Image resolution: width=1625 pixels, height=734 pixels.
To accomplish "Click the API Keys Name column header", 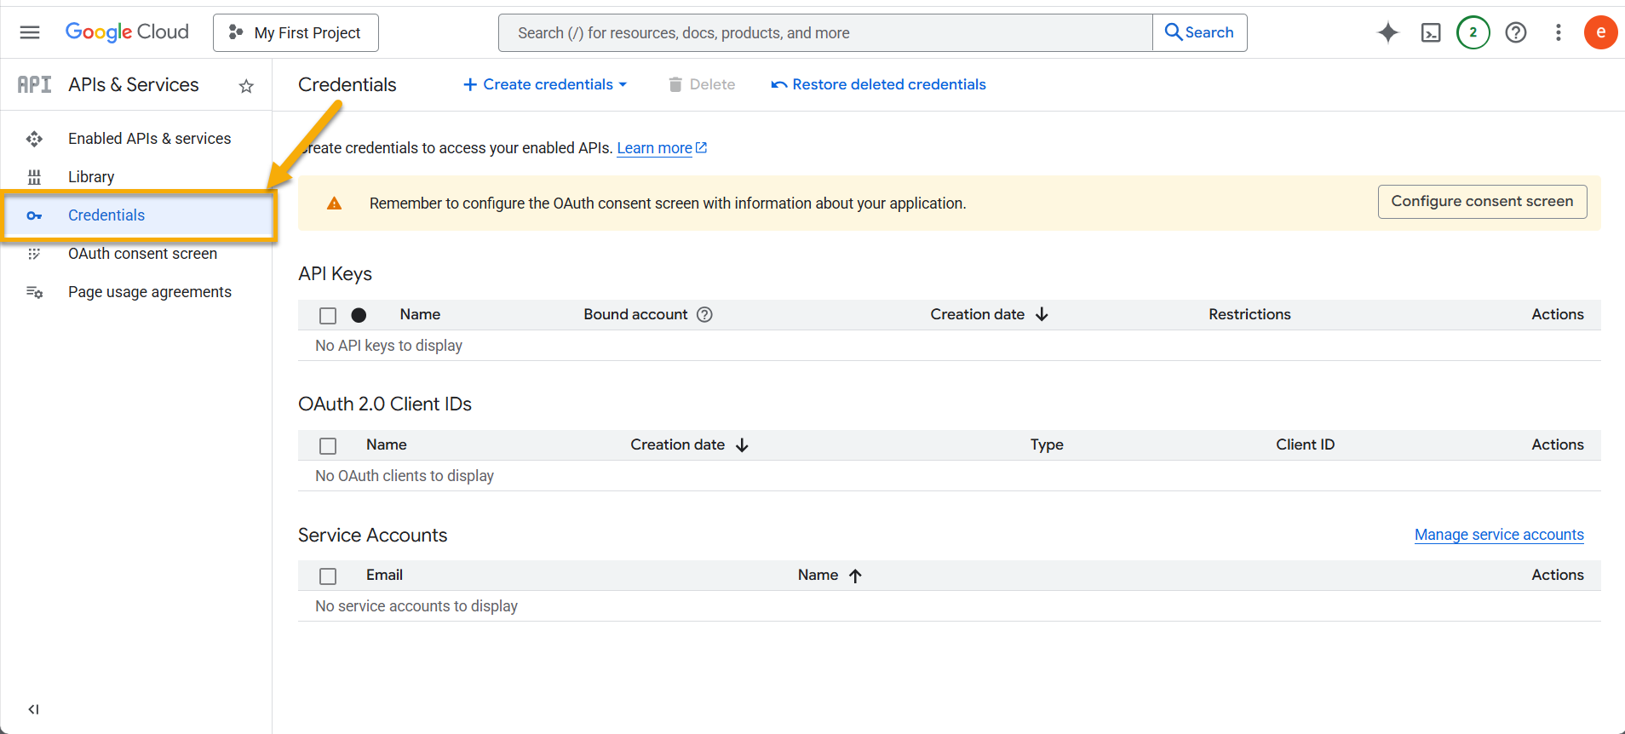I will click(420, 314).
